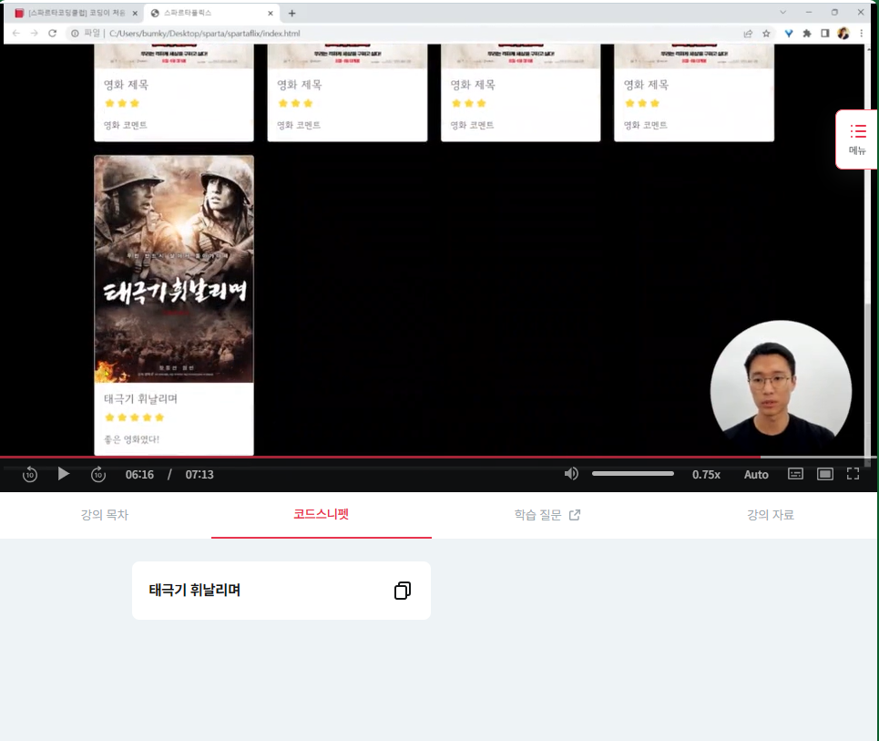This screenshot has height=741, width=879.
Task: Open the 강의 목차 tab
Action: click(105, 515)
